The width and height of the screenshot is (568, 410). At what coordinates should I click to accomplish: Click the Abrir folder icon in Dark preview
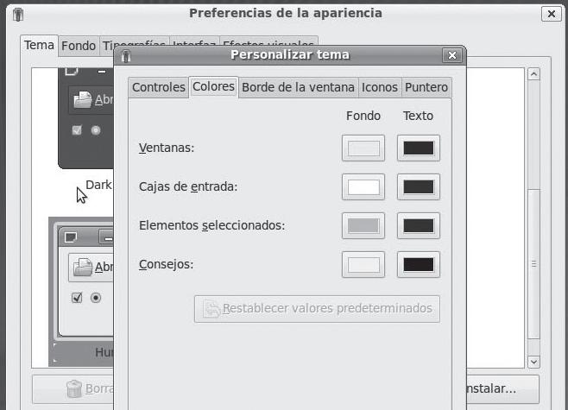[83, 100]
